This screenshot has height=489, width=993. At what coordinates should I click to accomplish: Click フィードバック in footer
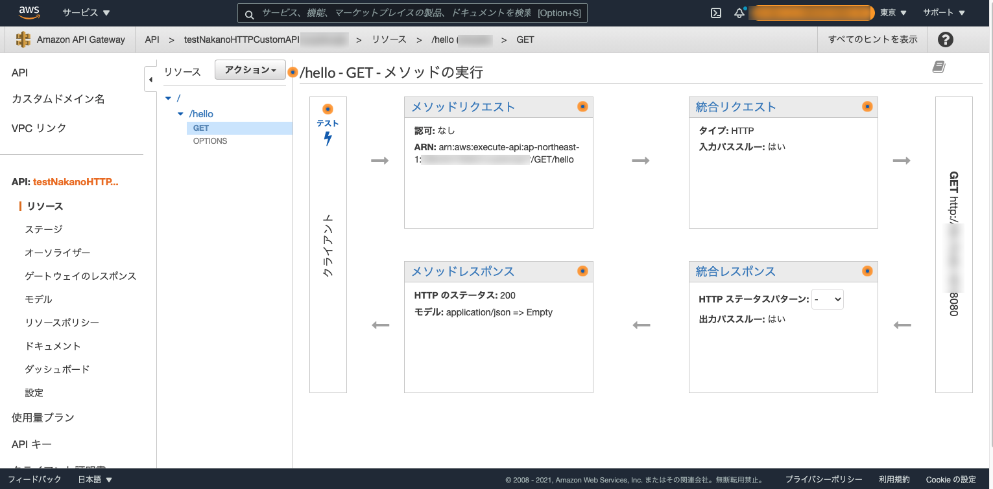point(34,479)
